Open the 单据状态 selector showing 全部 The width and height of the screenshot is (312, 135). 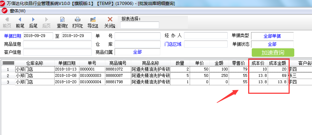point(272,44)
